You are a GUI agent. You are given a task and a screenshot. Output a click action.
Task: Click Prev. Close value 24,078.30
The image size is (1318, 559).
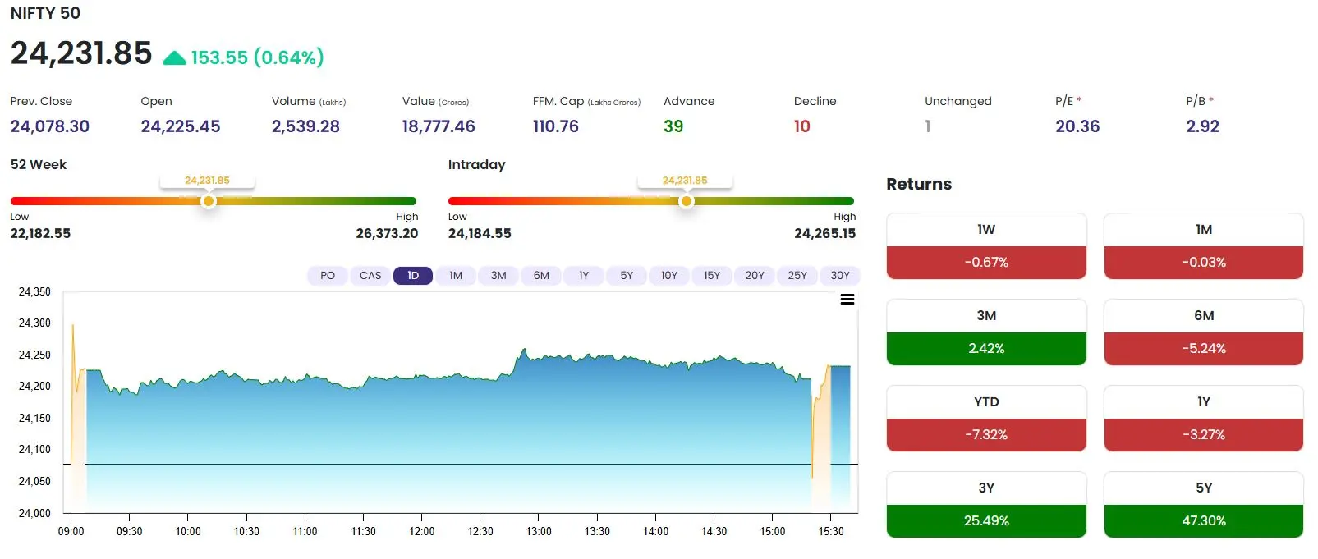[50, 126]
